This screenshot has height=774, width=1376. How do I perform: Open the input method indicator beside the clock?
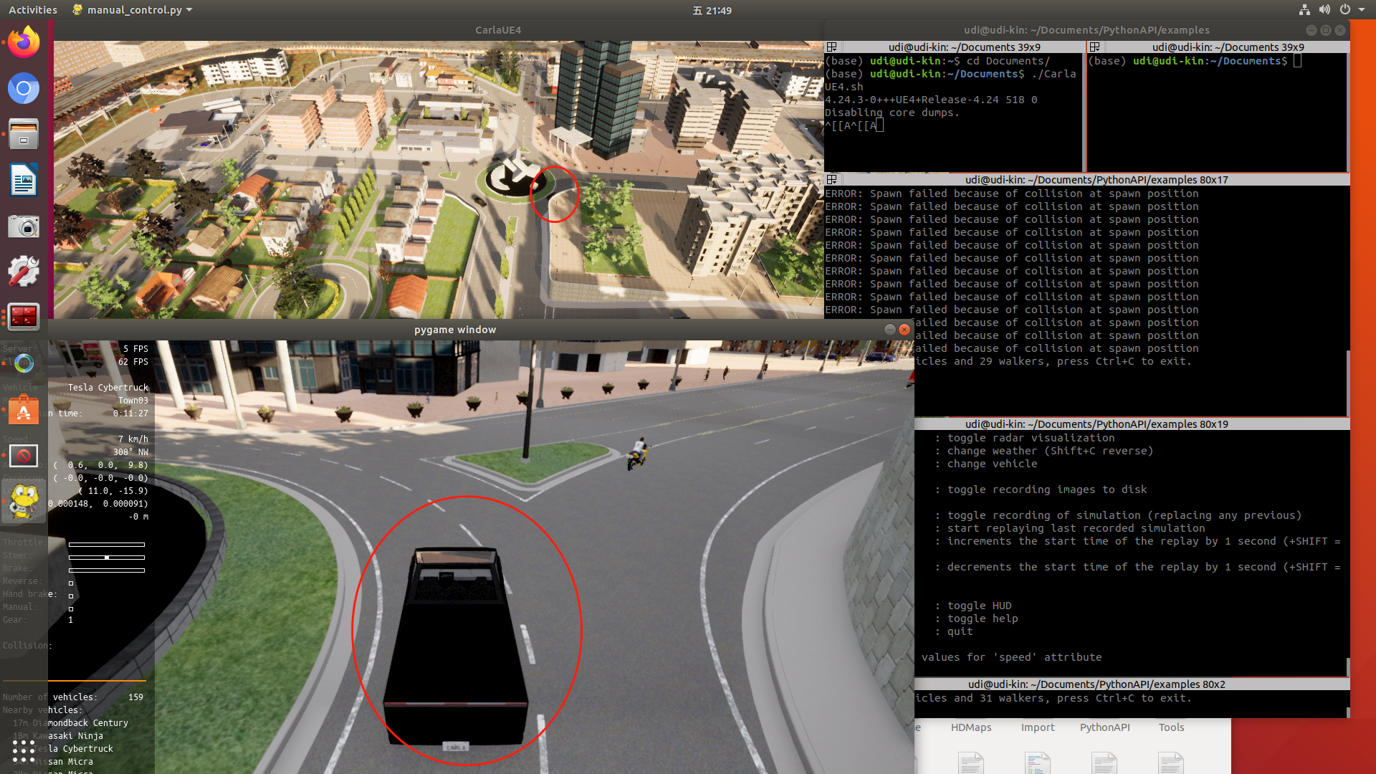pos(697,10)
